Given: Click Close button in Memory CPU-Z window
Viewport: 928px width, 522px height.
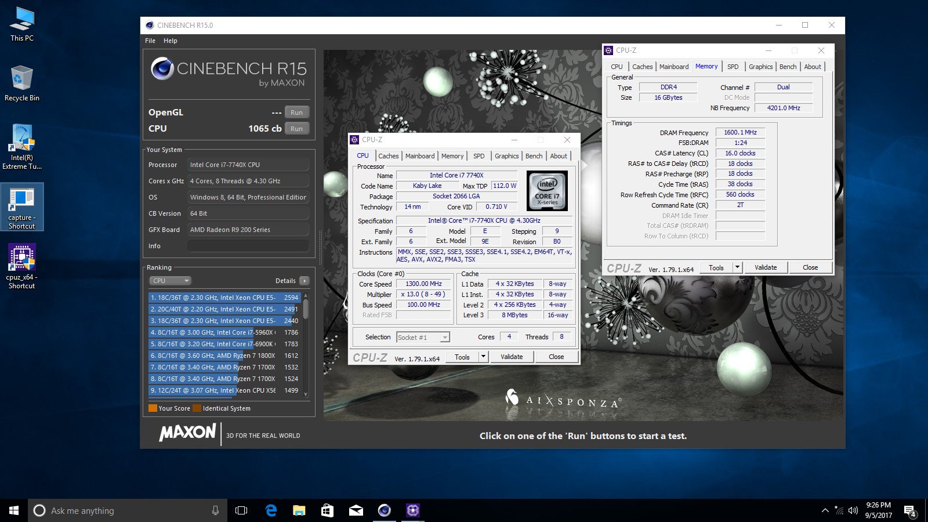Looking at the screenshot, I should pos(810,268).
